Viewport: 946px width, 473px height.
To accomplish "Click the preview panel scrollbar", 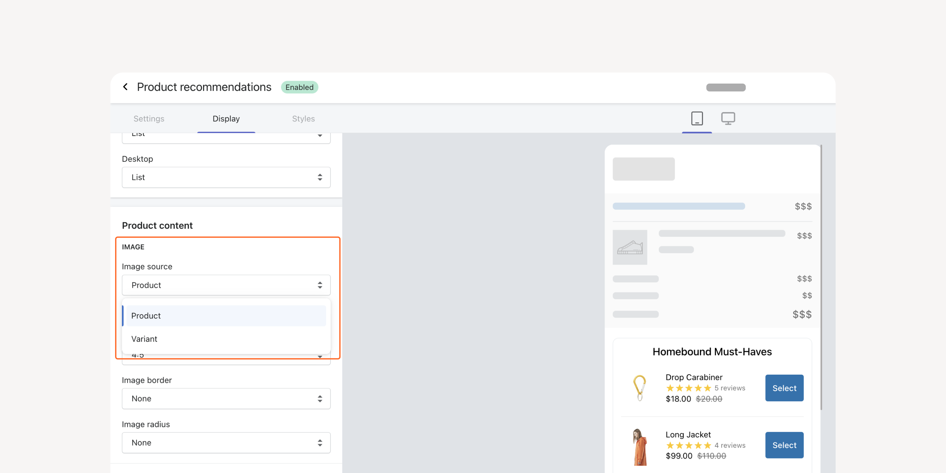I will coord(821,277).
